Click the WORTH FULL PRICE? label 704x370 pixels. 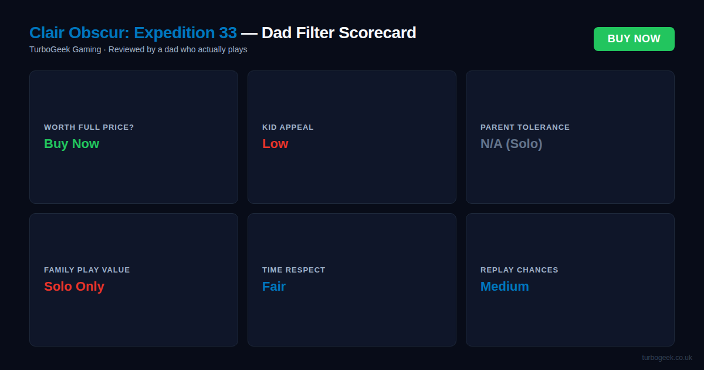point(89,127)
